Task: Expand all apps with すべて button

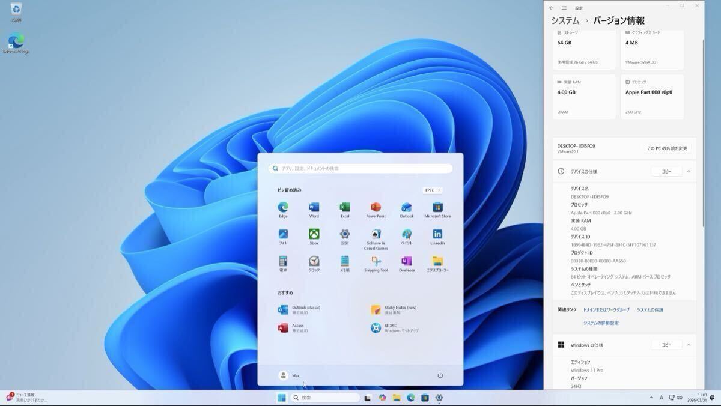Action: tap(432, 190)
